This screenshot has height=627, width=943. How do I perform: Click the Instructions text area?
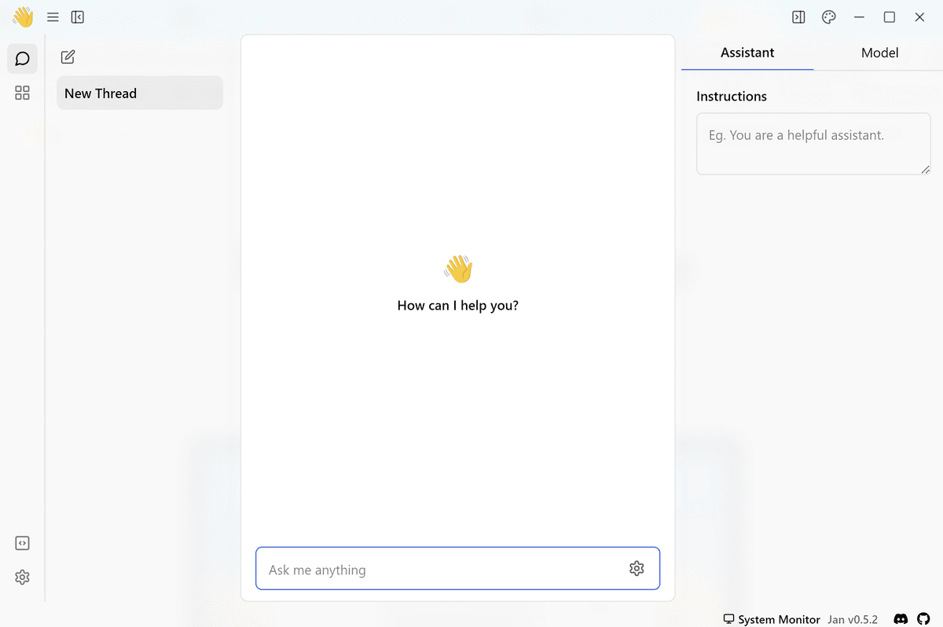click(x=813, y=144)
